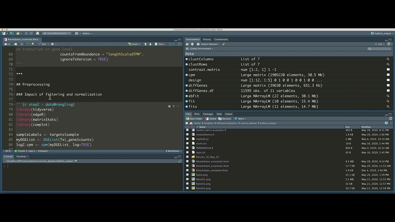Click the New Folder button
This screenshot has height=222, width=395.
tap(194, 119)
